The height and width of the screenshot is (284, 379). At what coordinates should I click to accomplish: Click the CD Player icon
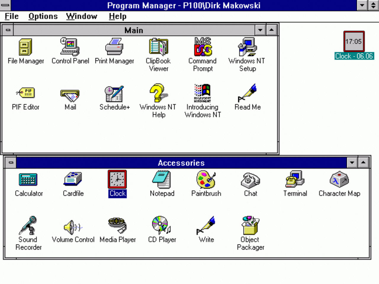[x=162, y=225]
